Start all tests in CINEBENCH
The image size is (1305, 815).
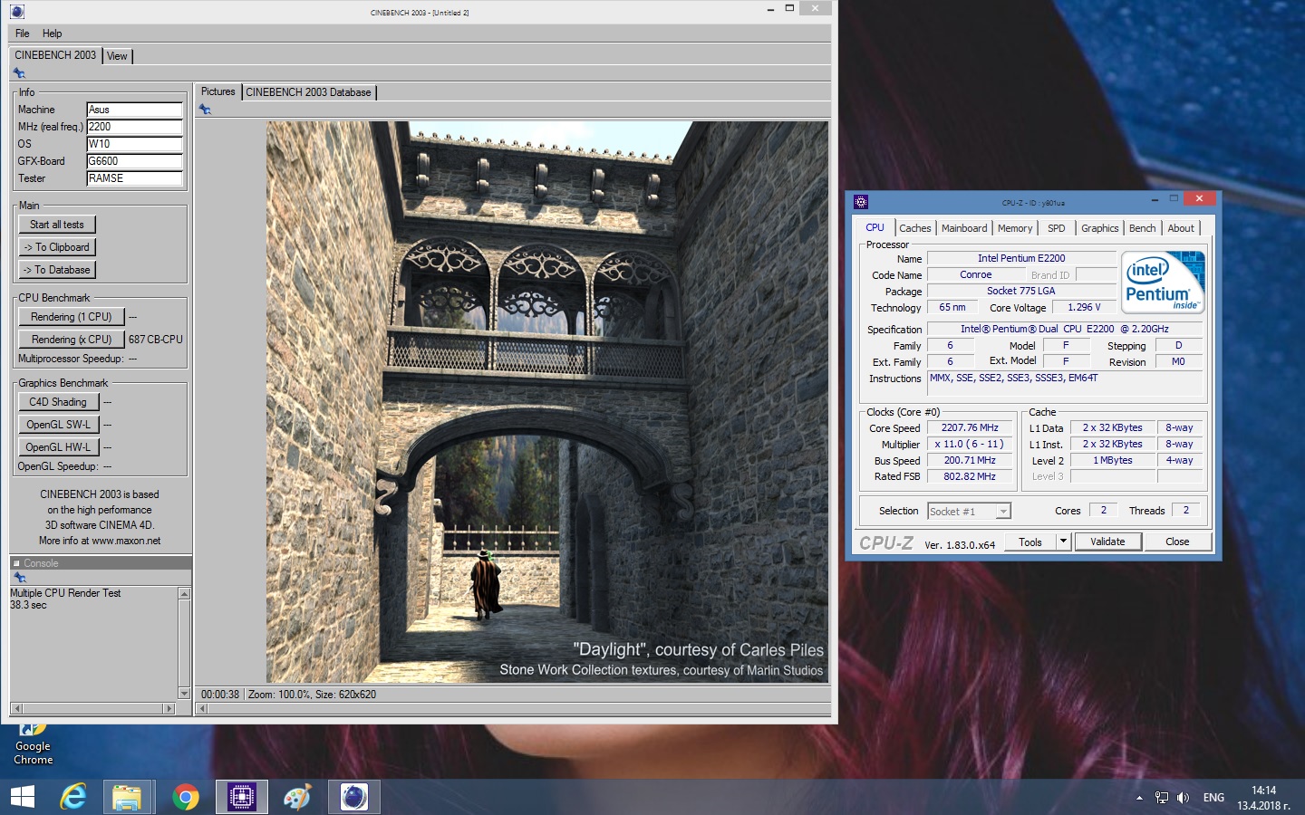(57, 225)
